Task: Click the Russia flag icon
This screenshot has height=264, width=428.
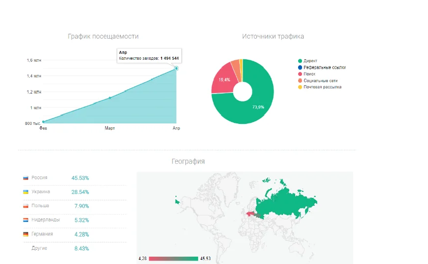Action: pos(25,178)
